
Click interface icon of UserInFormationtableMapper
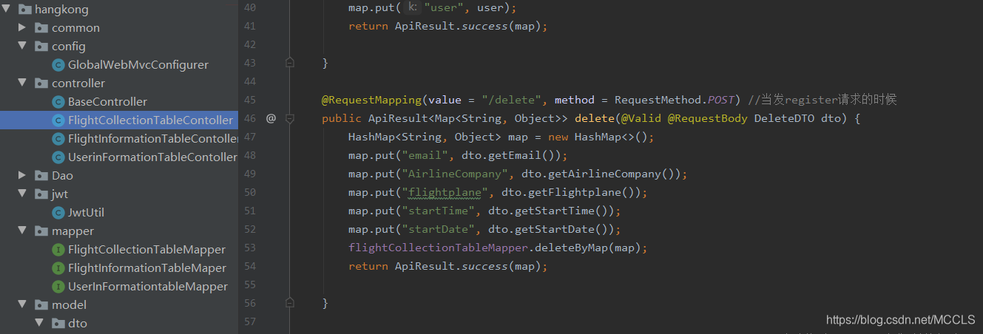click(58, 287)
